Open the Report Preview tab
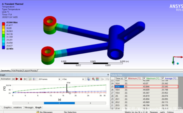The image size is (183, 113). pyautogui.click(x=31, y=71)
